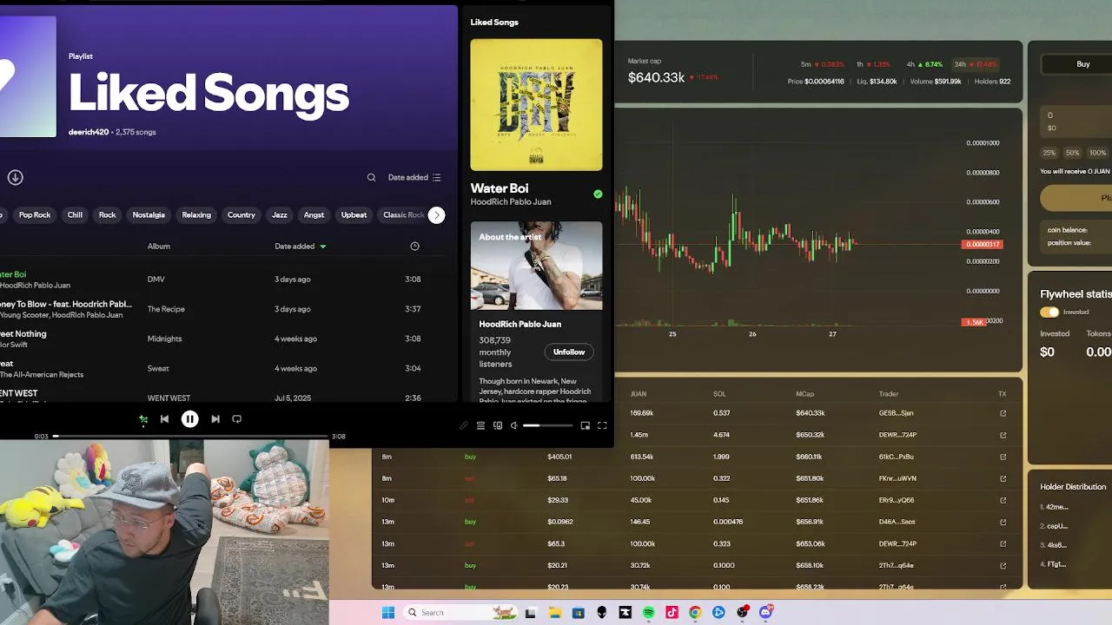This screenshot has width=1112, height=625.
Task: Skip to next track in Spotify
Action: click(x=215, y=419)
